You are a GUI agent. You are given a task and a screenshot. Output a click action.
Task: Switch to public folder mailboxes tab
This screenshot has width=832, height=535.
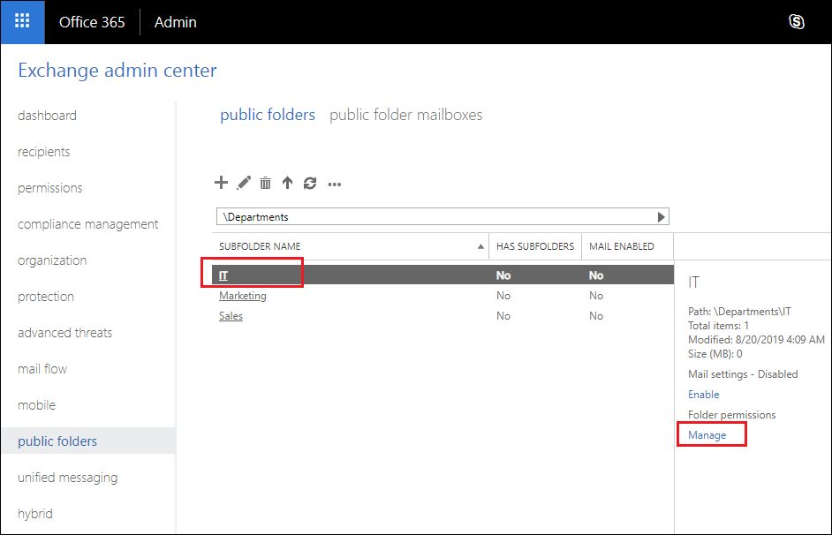click(405, 115)
